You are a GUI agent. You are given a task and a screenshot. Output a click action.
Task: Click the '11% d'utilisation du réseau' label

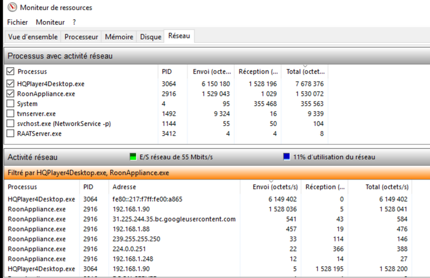334,157
